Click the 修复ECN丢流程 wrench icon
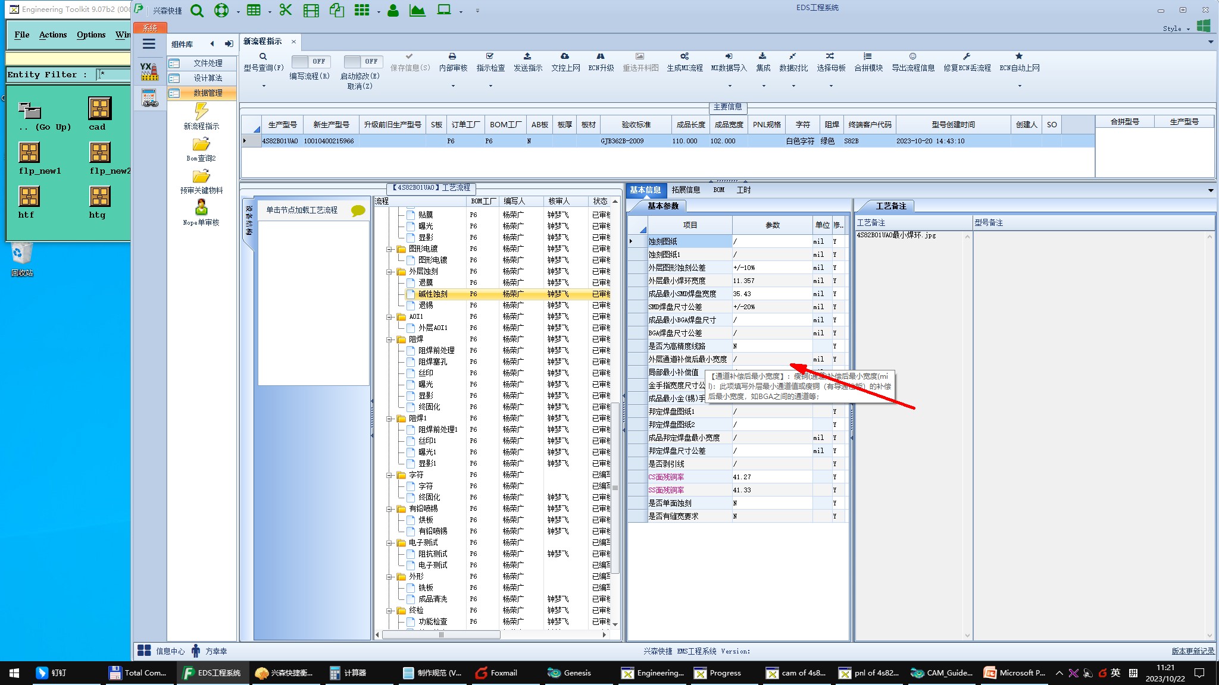The width and height of the screenshot is (1219, 685). 967,56
